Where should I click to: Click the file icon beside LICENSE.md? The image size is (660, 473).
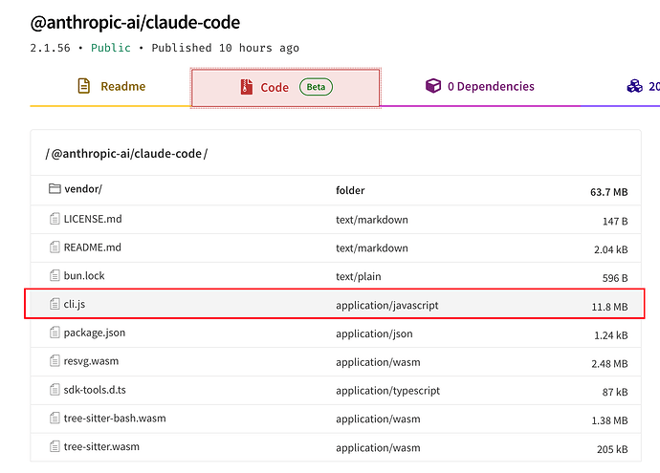[55, 219]
